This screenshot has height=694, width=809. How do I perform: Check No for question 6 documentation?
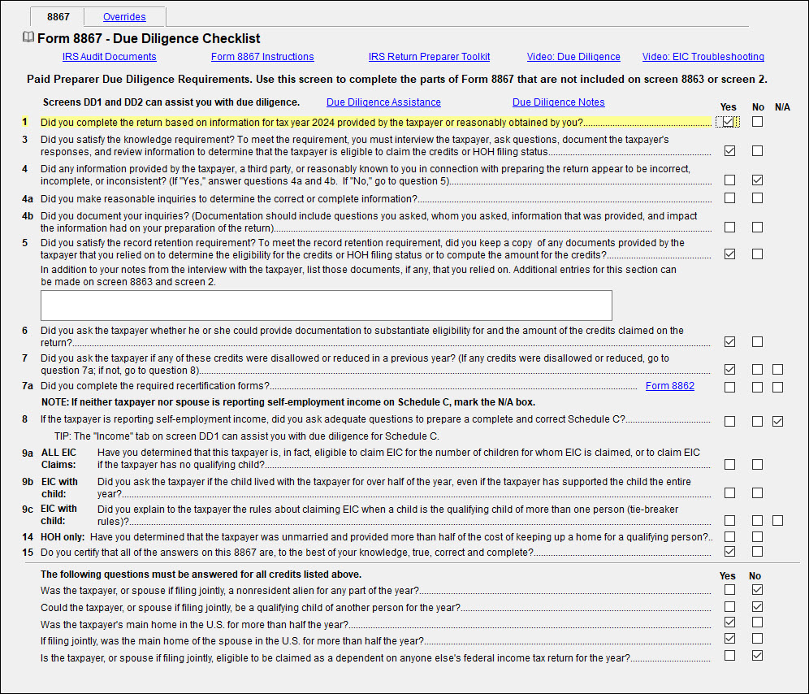757,342
